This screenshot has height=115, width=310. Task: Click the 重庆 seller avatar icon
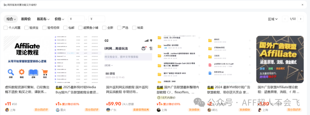click(x=57, y=110)
